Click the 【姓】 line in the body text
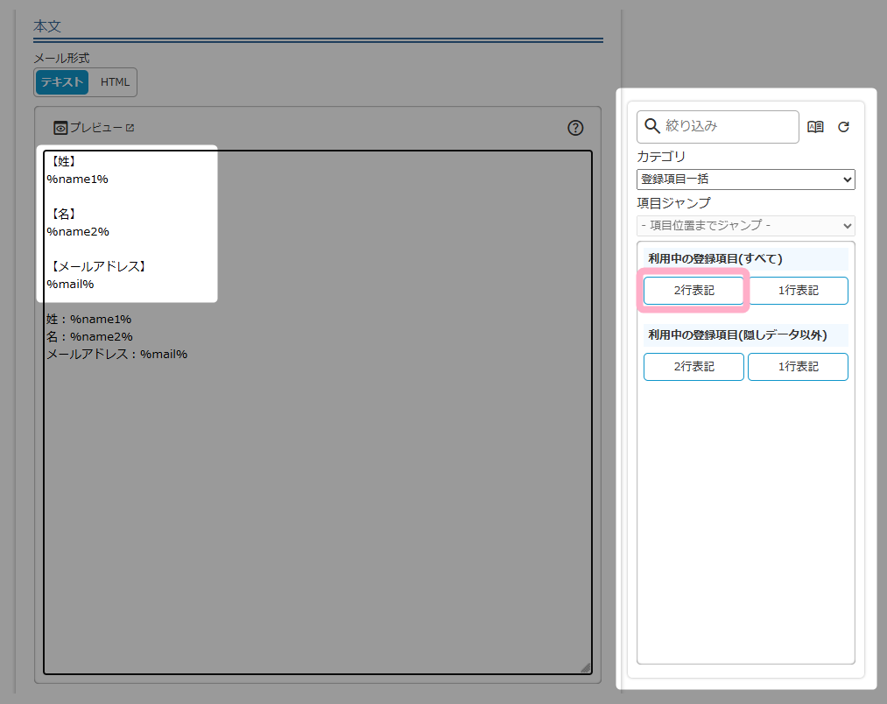Viewport: 887px width, 704px height. 62,161
